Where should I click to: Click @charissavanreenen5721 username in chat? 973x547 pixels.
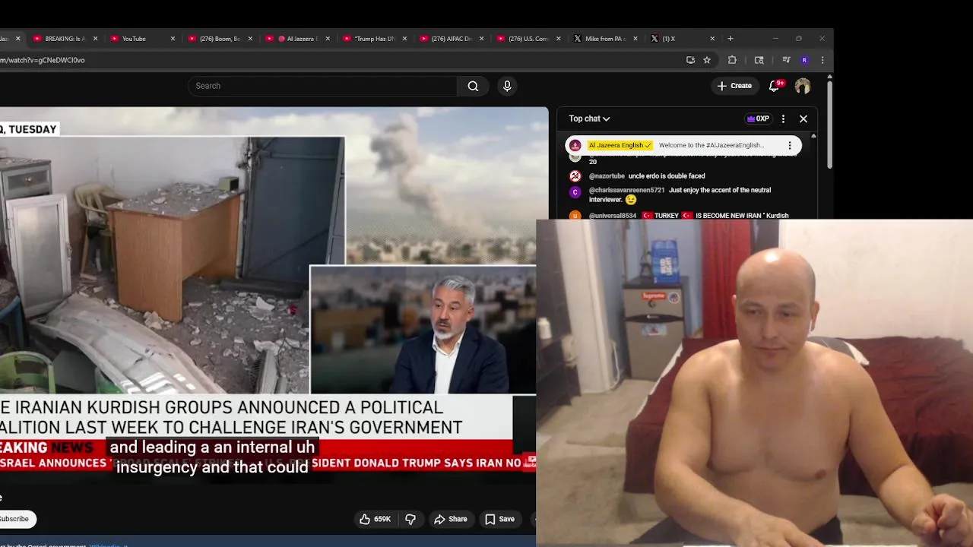tap(626, 190)
